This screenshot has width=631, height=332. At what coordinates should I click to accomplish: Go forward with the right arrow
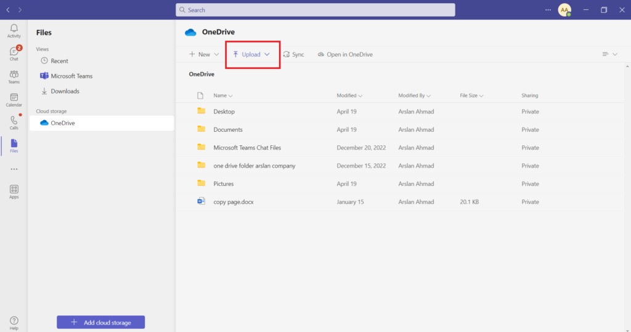tap(20, 10)
